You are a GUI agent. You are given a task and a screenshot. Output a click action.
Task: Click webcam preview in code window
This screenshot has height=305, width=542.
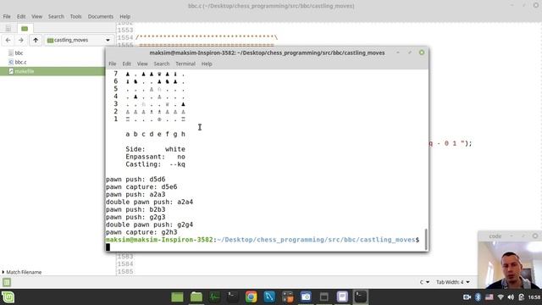[x=510, y=265]
